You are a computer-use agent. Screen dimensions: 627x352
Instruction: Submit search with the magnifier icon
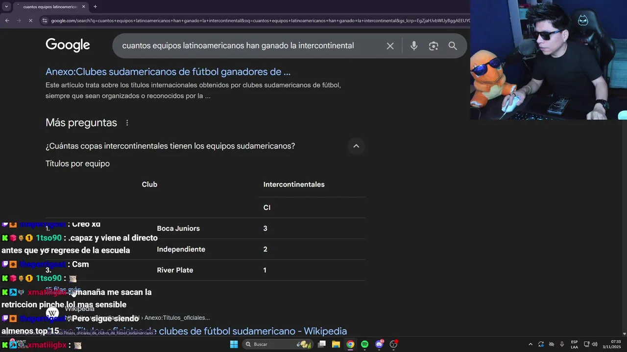pos(453,46)
